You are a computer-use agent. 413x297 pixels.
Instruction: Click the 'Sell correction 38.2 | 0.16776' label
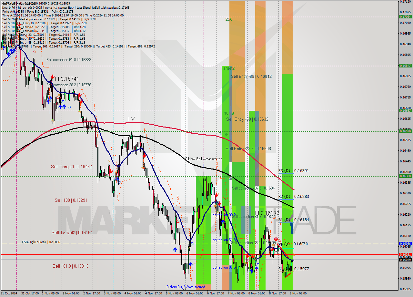point(69,85)
